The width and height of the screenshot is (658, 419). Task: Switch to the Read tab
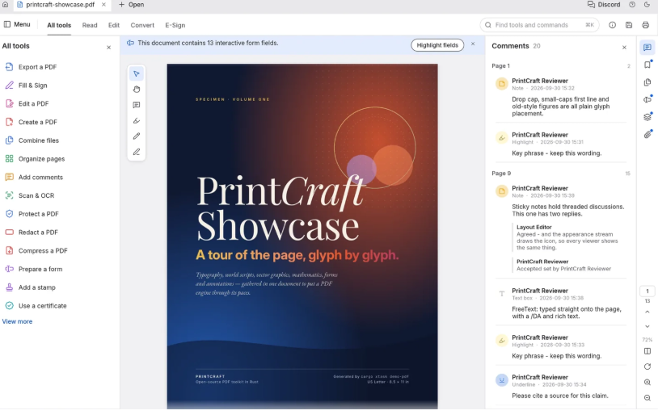coord(90,25)
